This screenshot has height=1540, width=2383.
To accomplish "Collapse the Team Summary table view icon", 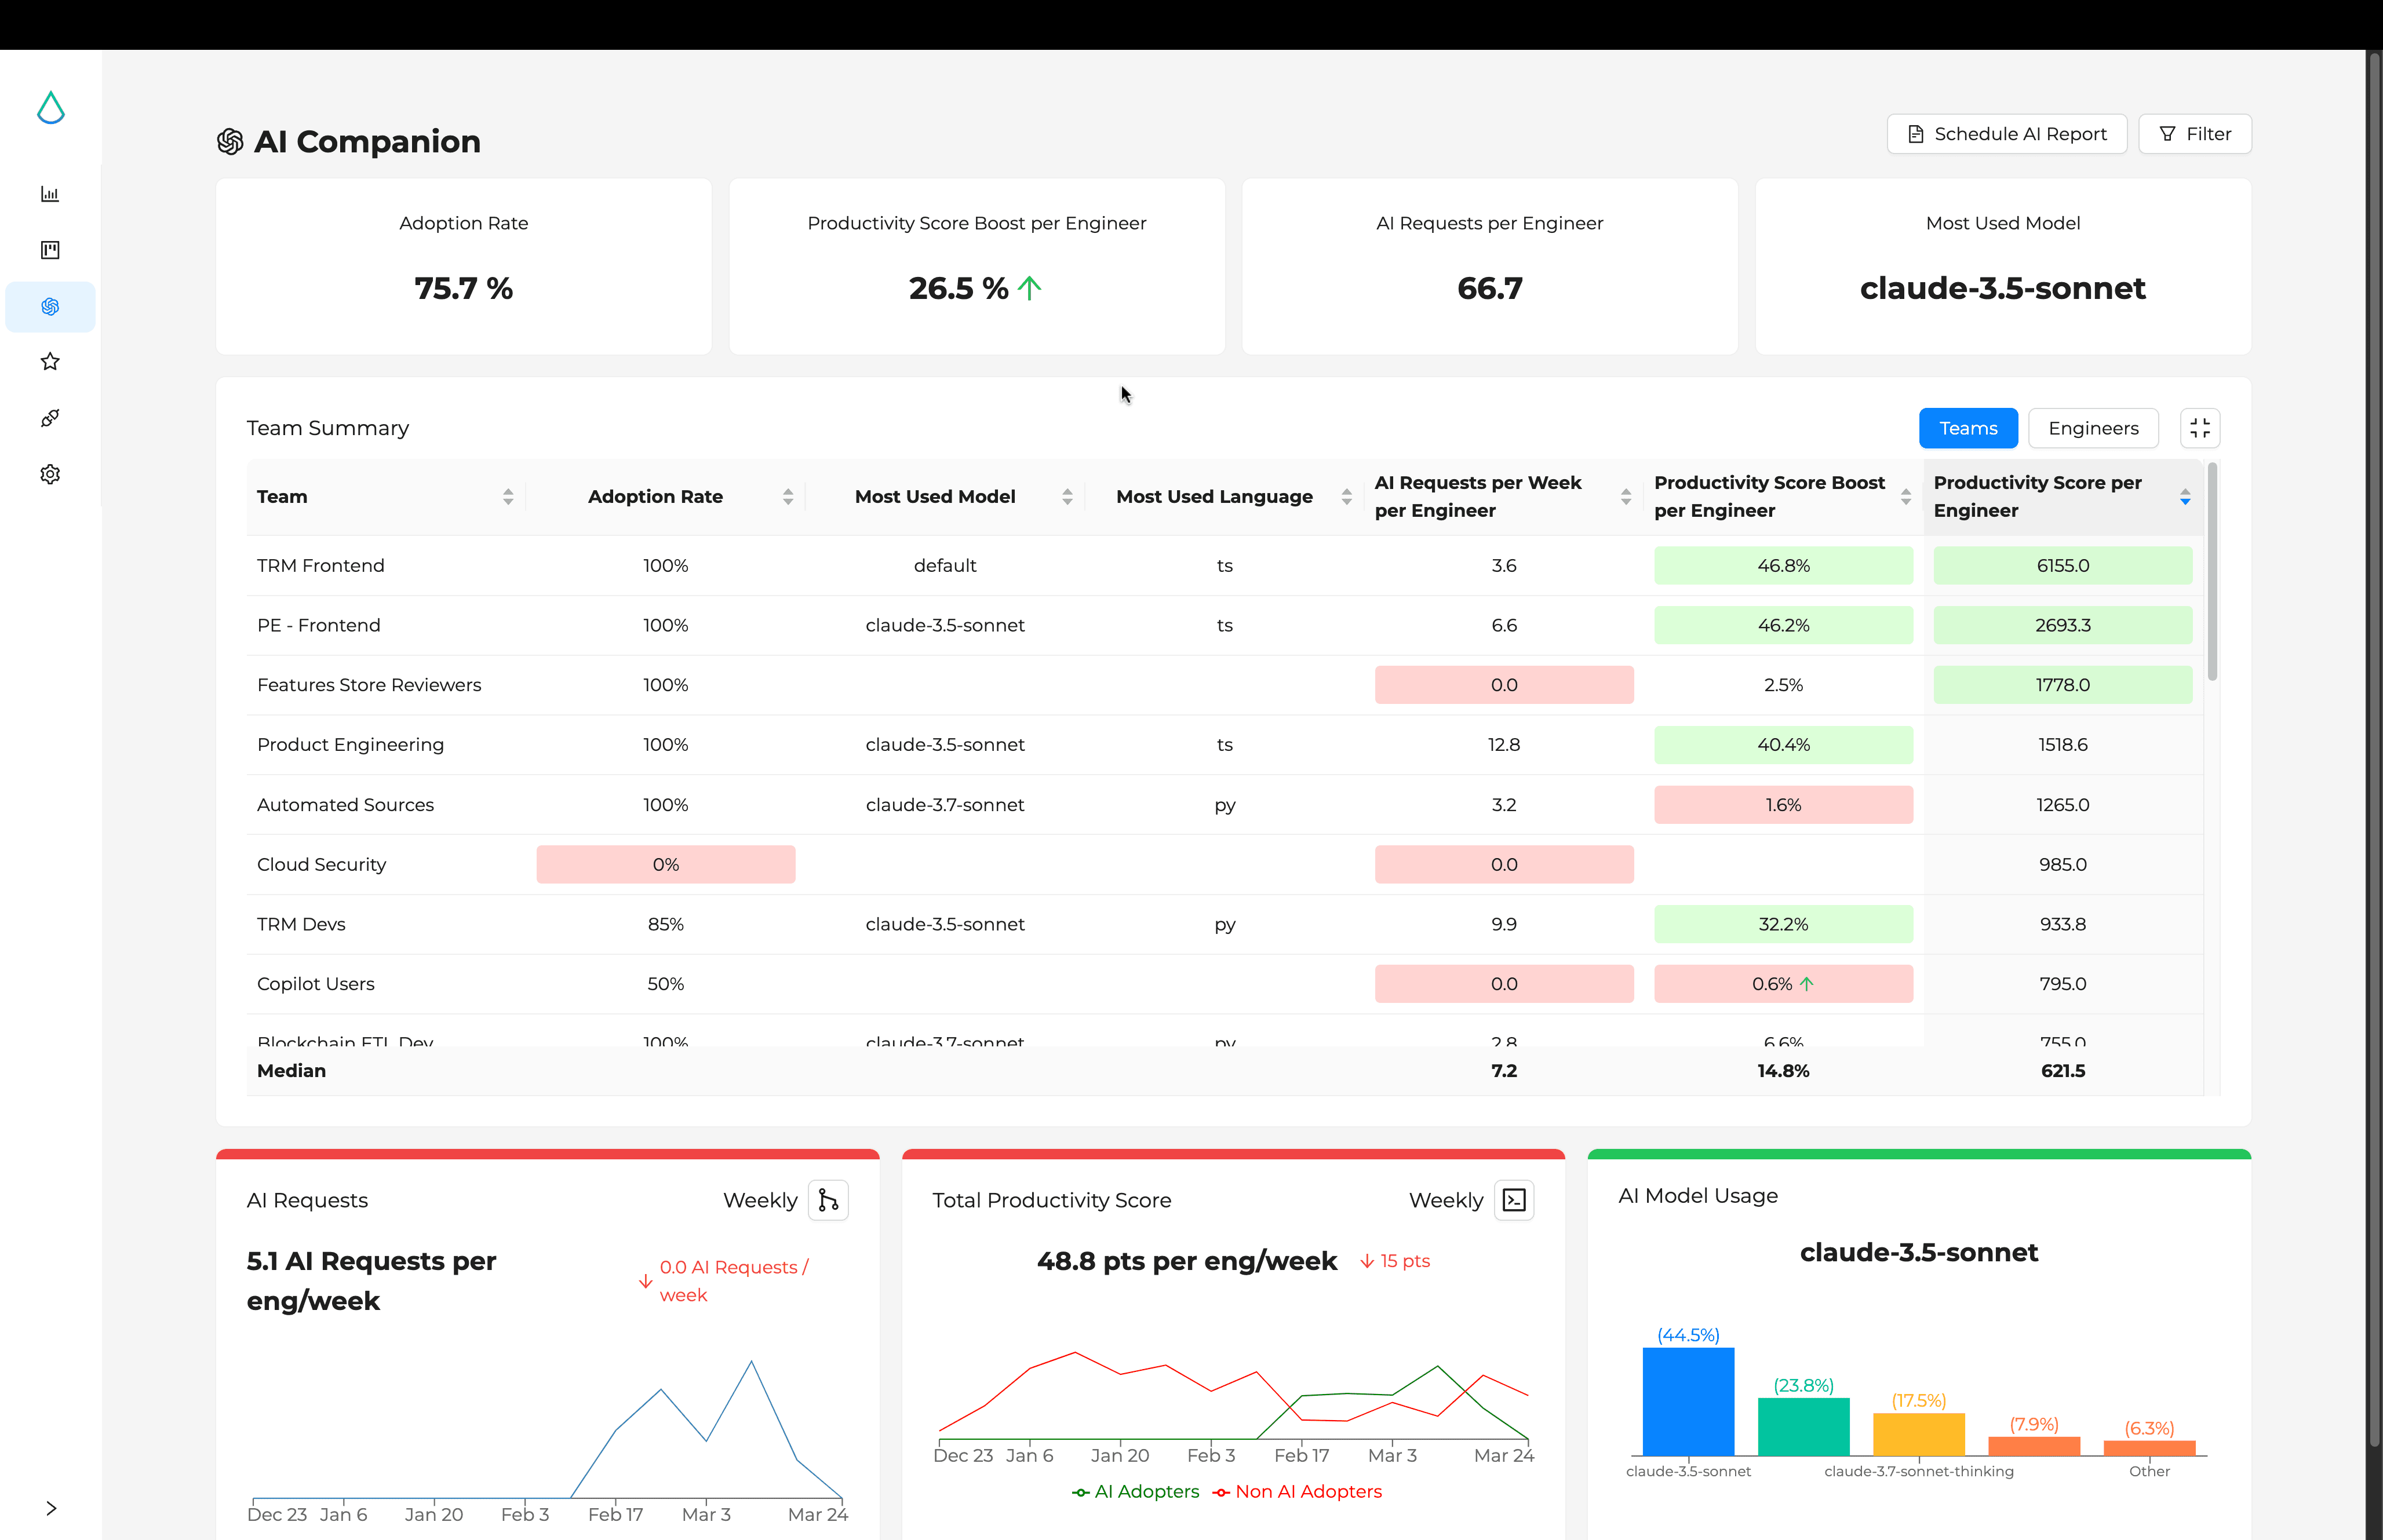I will (2200, 428).
